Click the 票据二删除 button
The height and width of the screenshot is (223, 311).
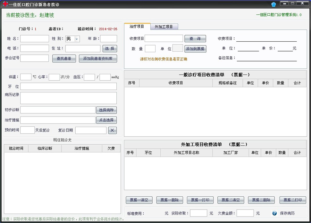pos(261,200)
